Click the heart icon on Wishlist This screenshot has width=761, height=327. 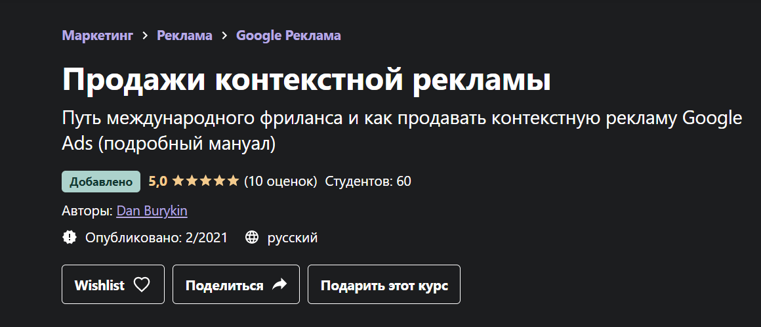pyautogui.click(x=142, y=285)
